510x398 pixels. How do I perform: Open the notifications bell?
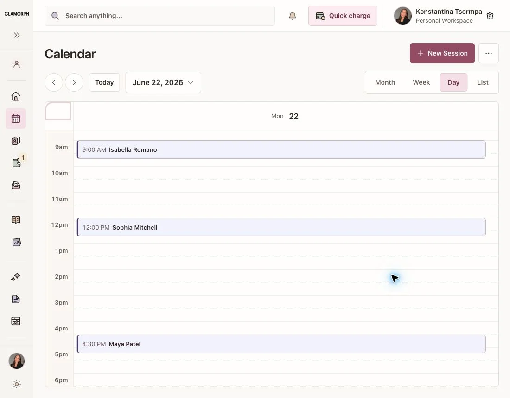click(293, 16)
